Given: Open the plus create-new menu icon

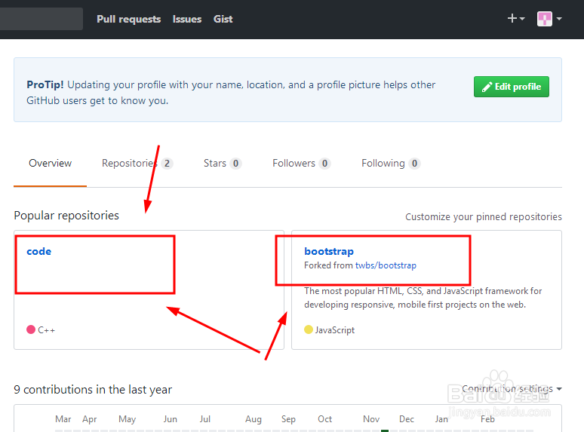Looking at the screenshot, I should (512, 18).
